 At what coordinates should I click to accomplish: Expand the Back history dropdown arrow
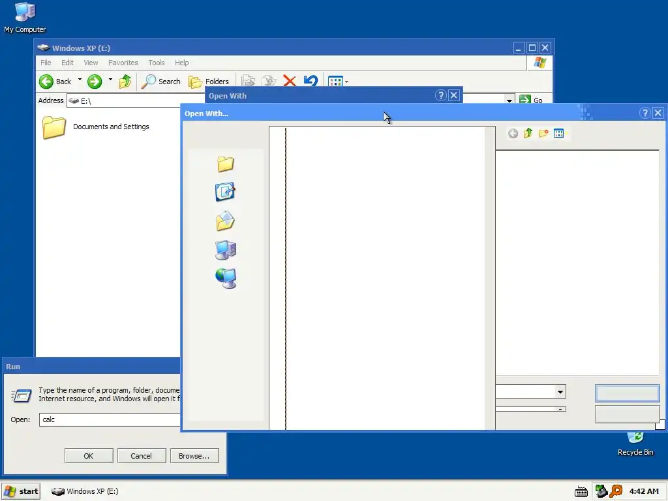(x=80, y=80)
